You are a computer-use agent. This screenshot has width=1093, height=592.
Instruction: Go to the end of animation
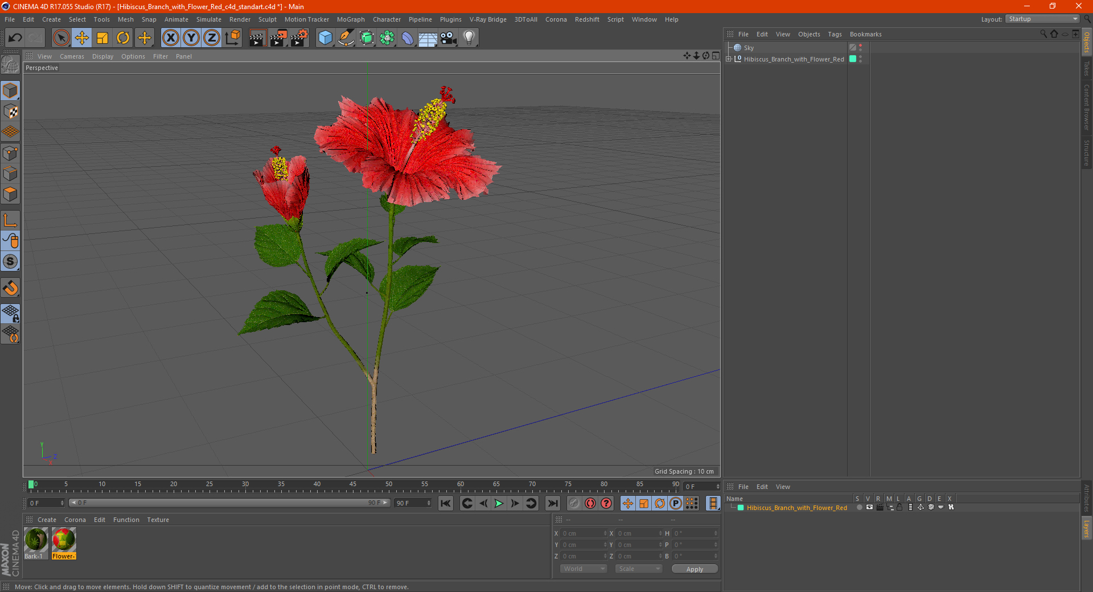coord(553,503)
